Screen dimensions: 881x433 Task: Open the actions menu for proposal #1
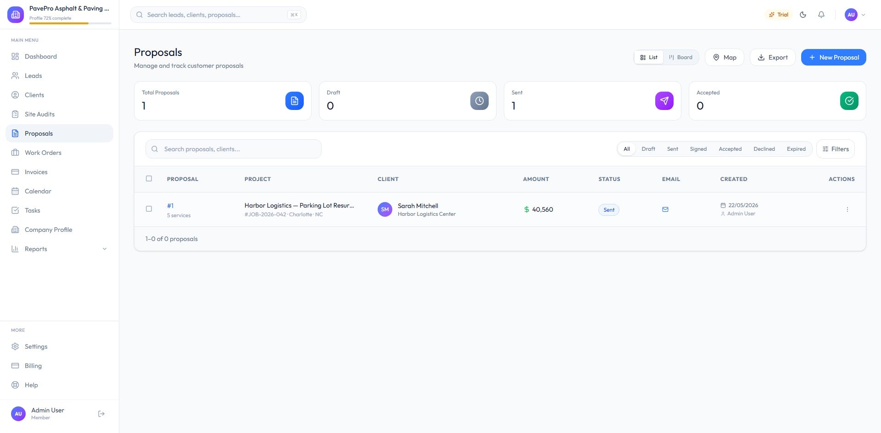[848, 209]
